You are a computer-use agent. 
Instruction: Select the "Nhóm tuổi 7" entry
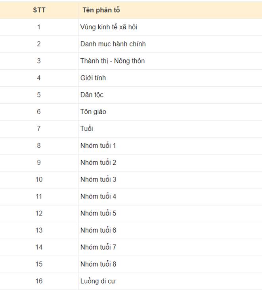(98, 247)
